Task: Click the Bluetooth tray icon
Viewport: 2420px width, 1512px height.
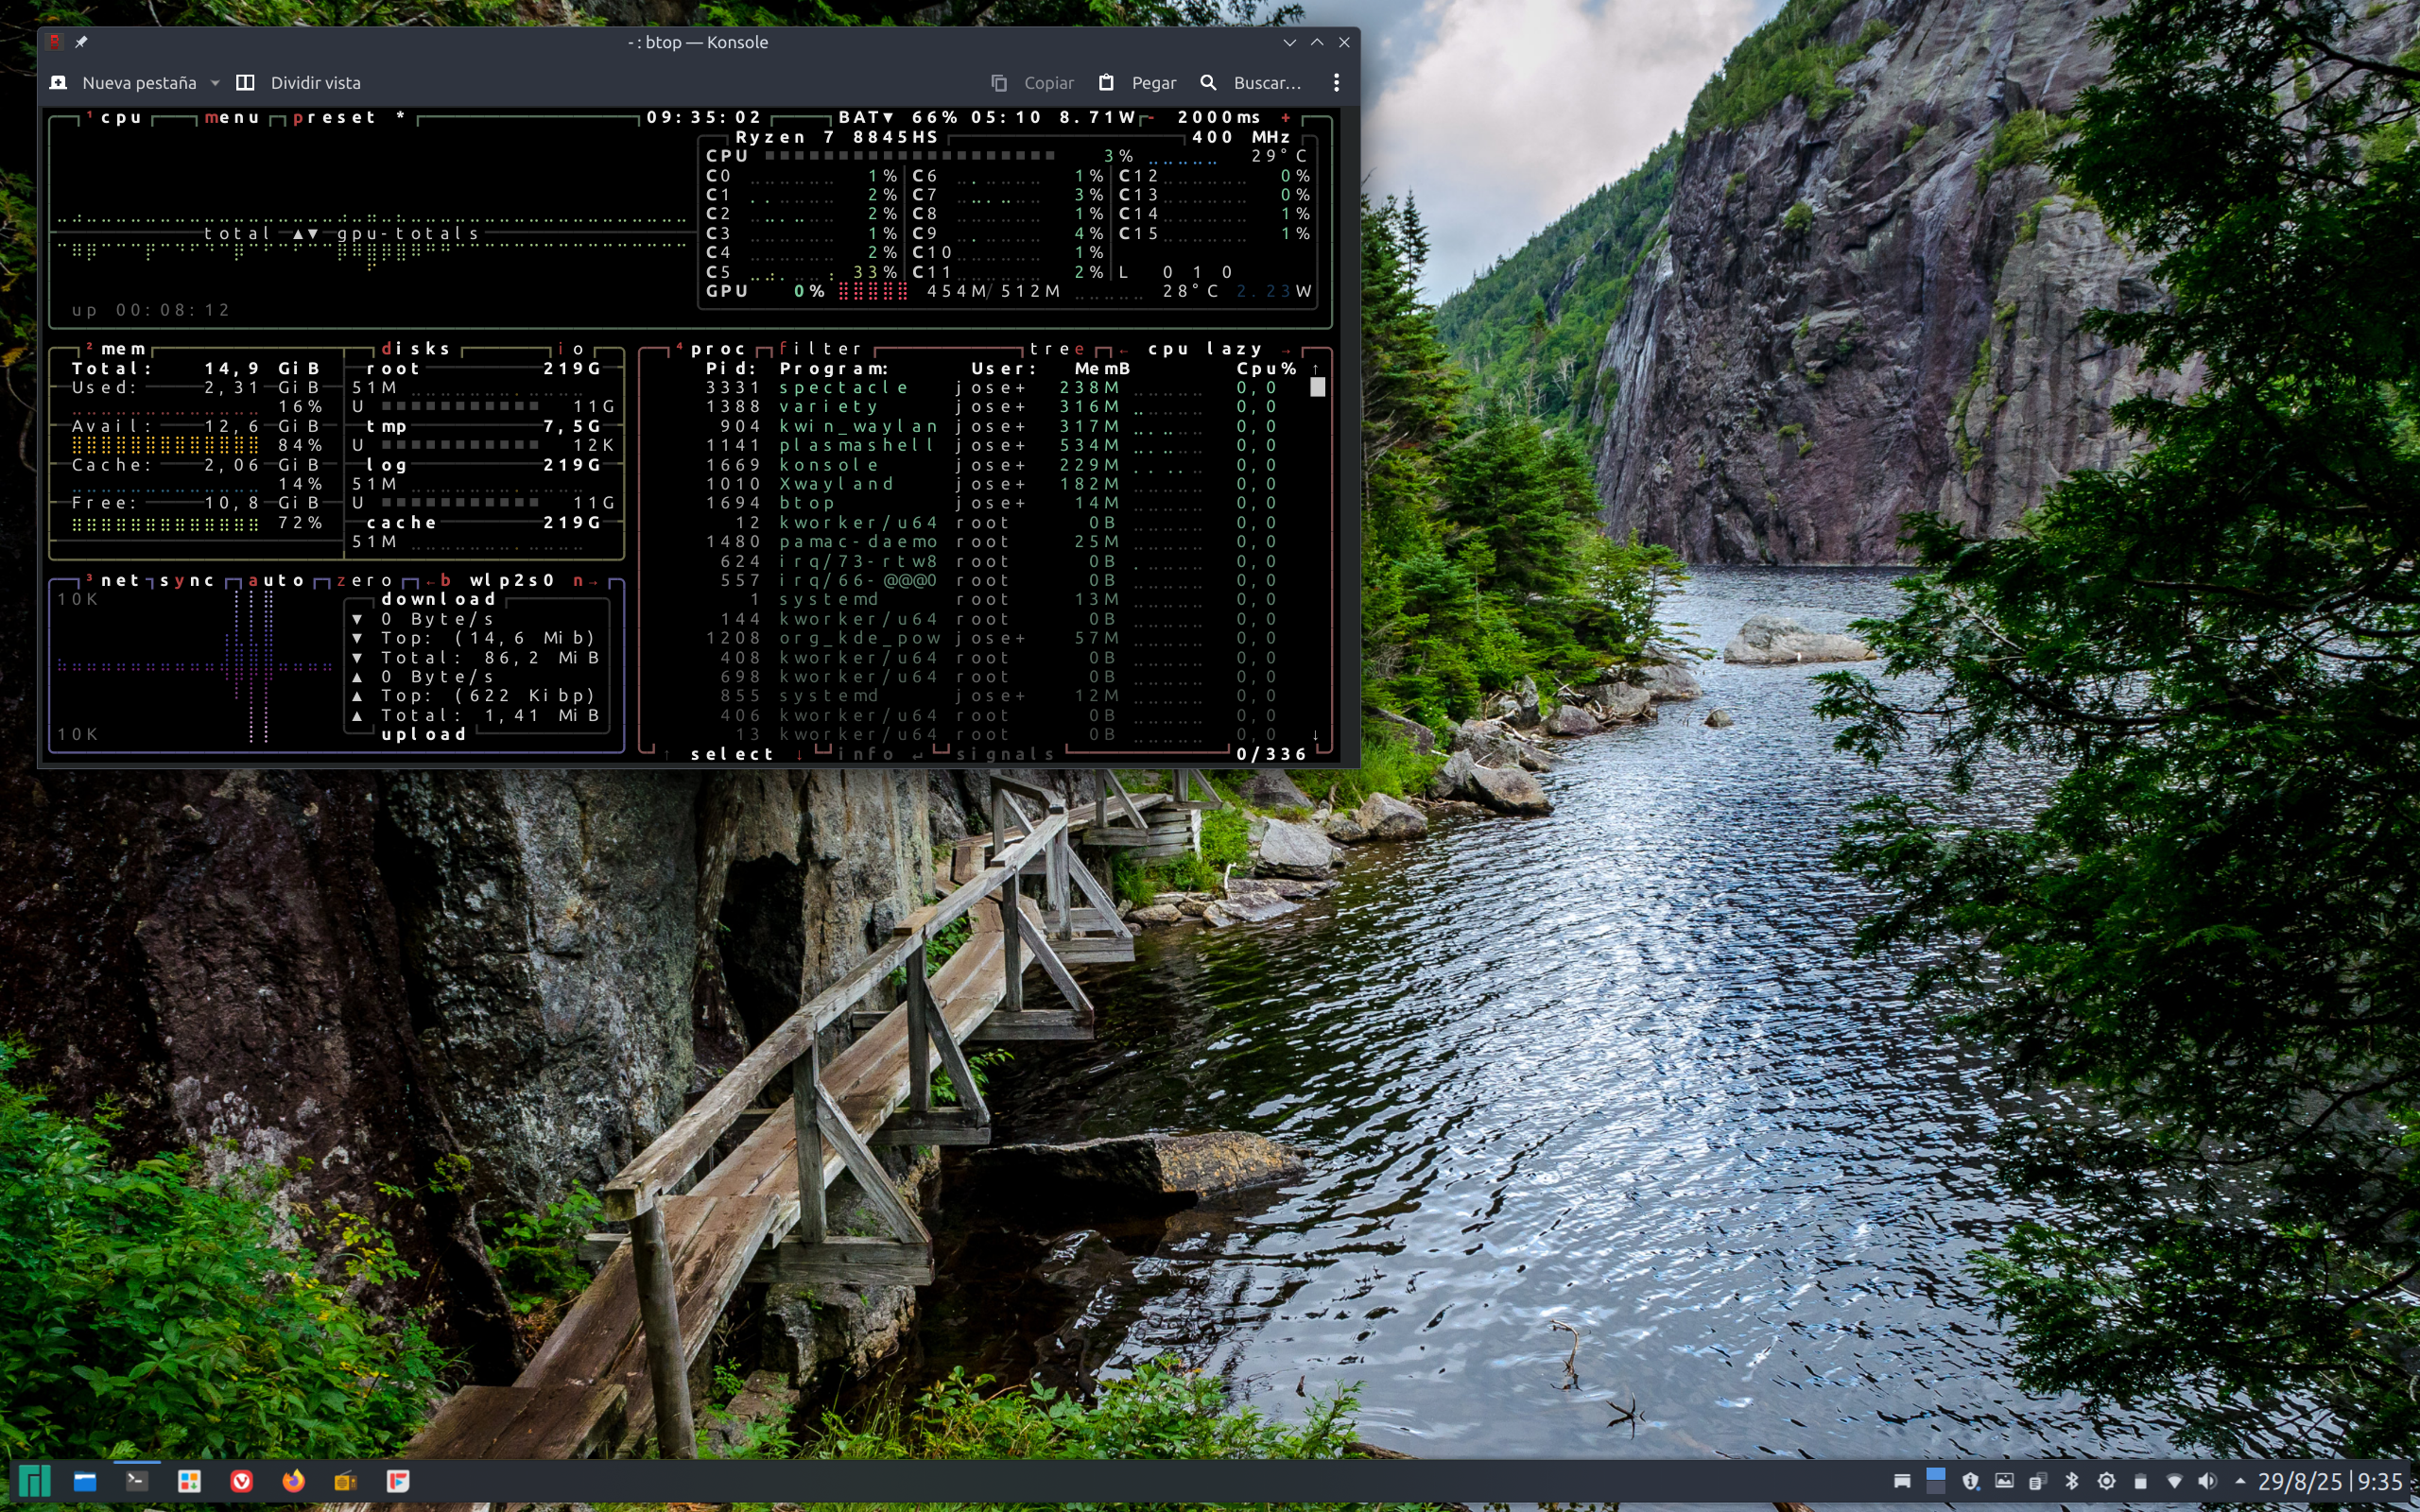Action: click(x=2072, y=1481)
